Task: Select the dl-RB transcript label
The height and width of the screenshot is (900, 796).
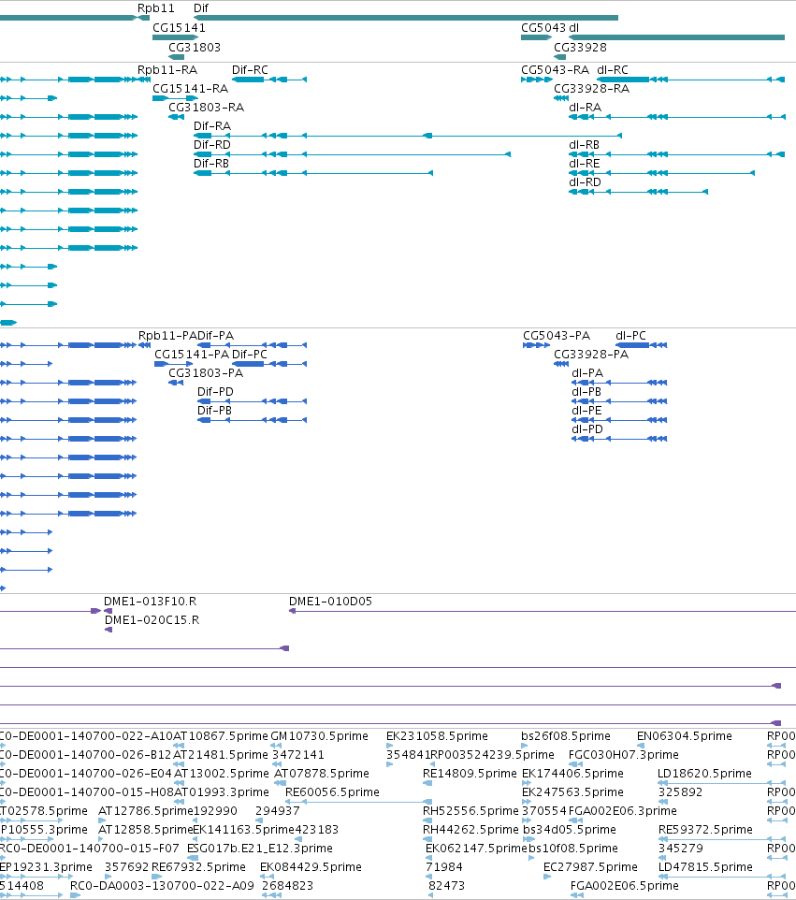Action: point(584,145)
